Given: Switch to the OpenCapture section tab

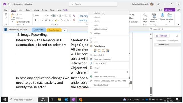Looking at the screenshot, I should point(54,30).
